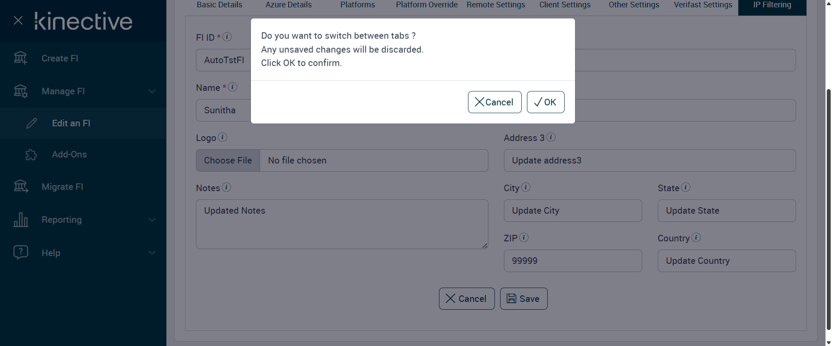
Task: Click the Reporting bar chart icon
Action: tap(21, 220)
